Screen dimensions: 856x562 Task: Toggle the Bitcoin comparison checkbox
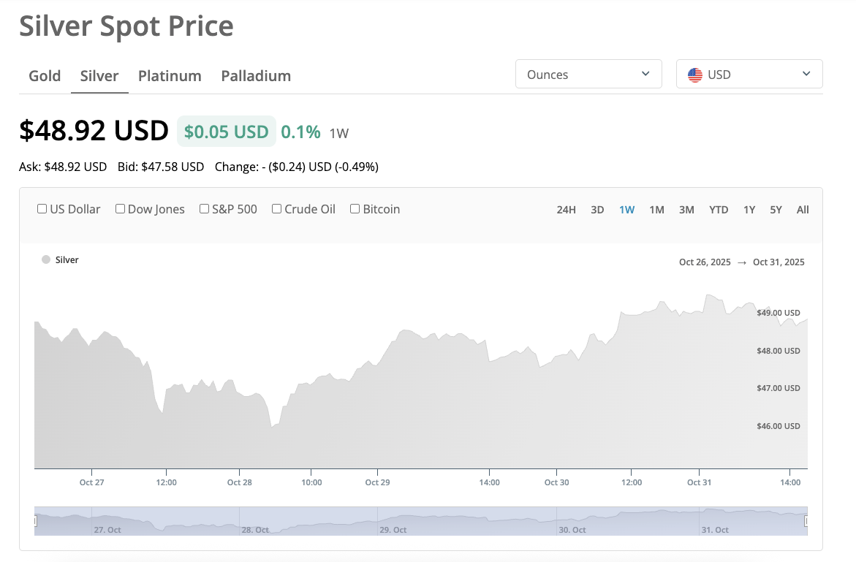click(355, 209)
